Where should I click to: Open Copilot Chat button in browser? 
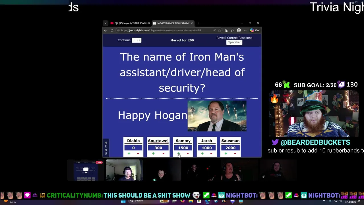(x=255, y=30)
